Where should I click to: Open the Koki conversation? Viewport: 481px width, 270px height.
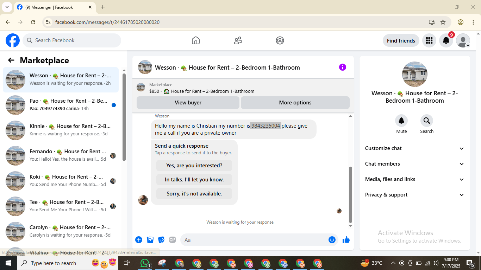(x=61, y=181)
